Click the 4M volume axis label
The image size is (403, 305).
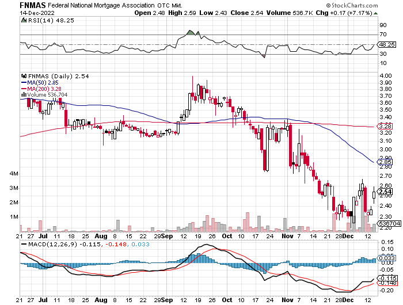pyautogui.click(x=14, y=174)
